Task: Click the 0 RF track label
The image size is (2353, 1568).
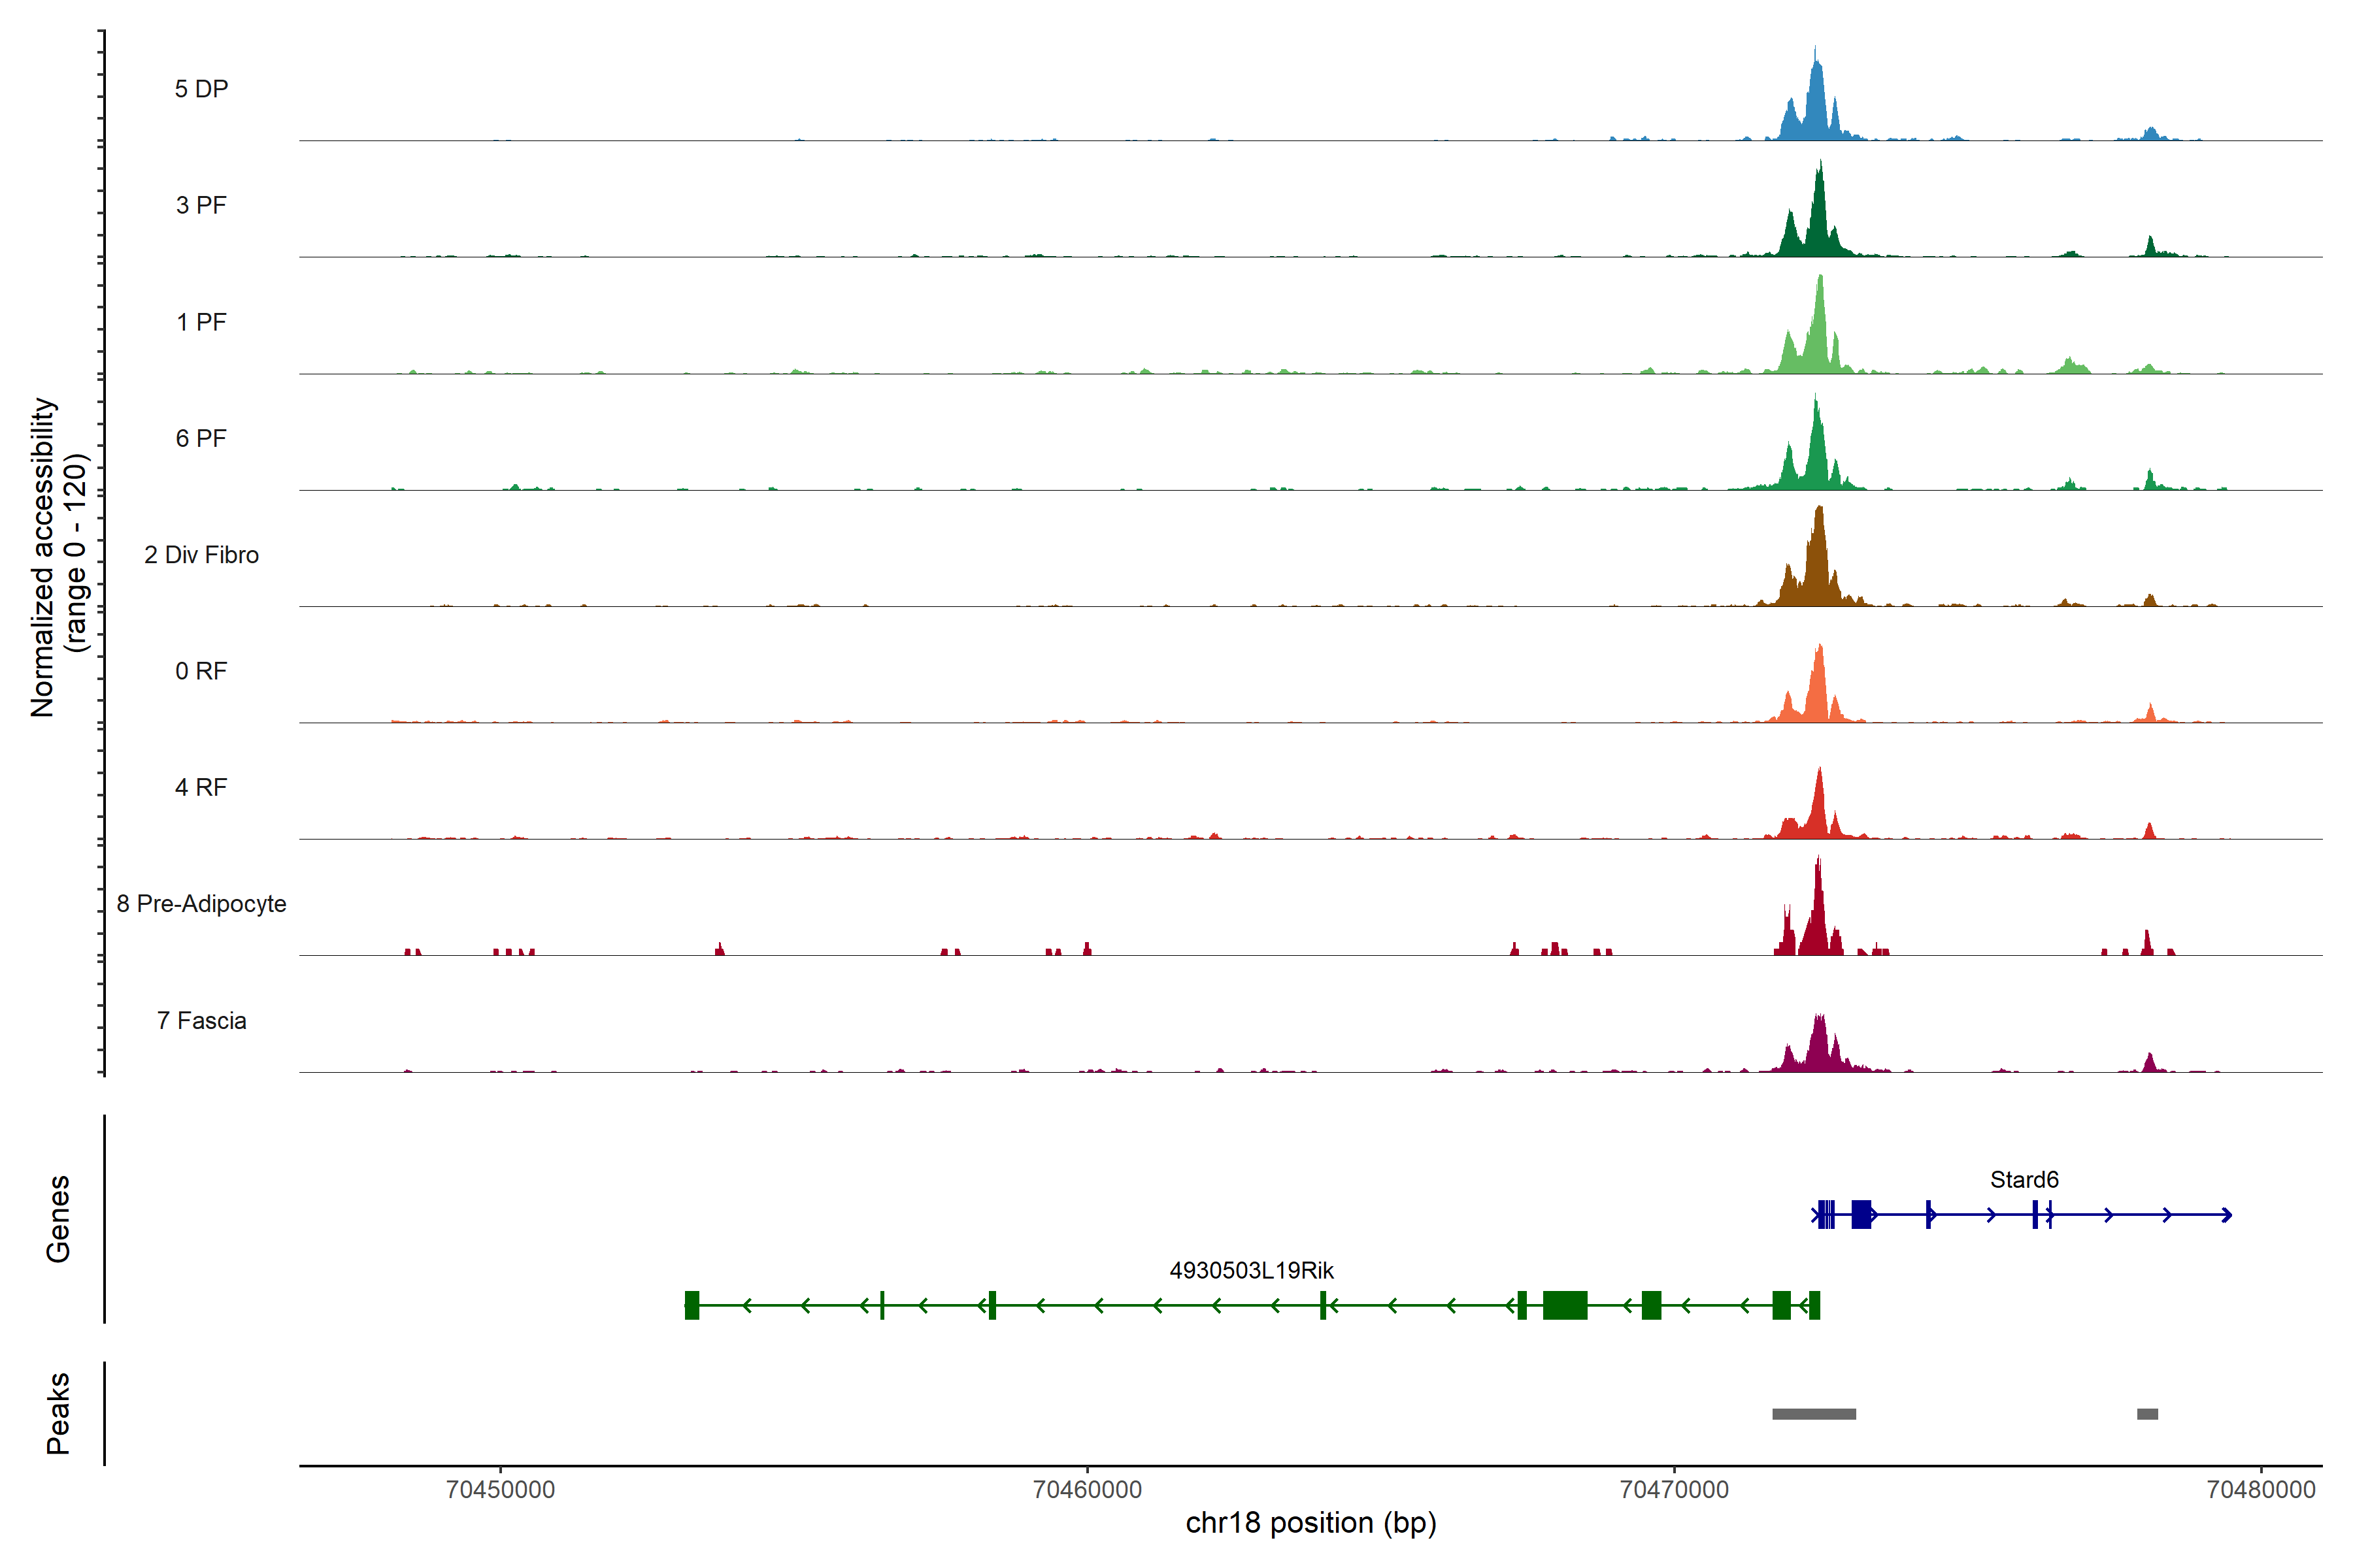Action: [201, 671]
